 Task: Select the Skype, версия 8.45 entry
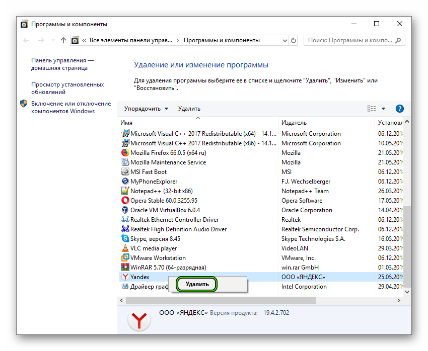[261, 238]
